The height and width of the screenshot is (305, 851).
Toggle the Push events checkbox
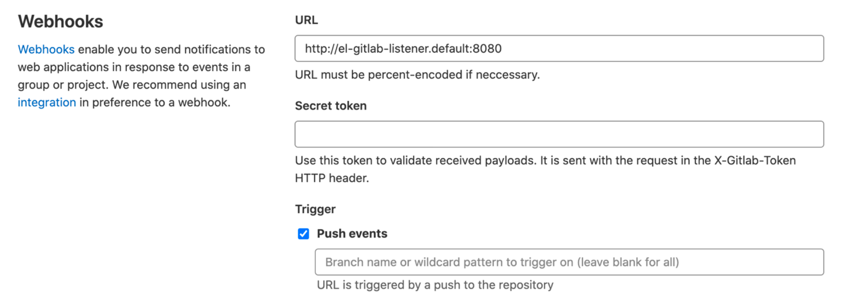coord(303,234)
